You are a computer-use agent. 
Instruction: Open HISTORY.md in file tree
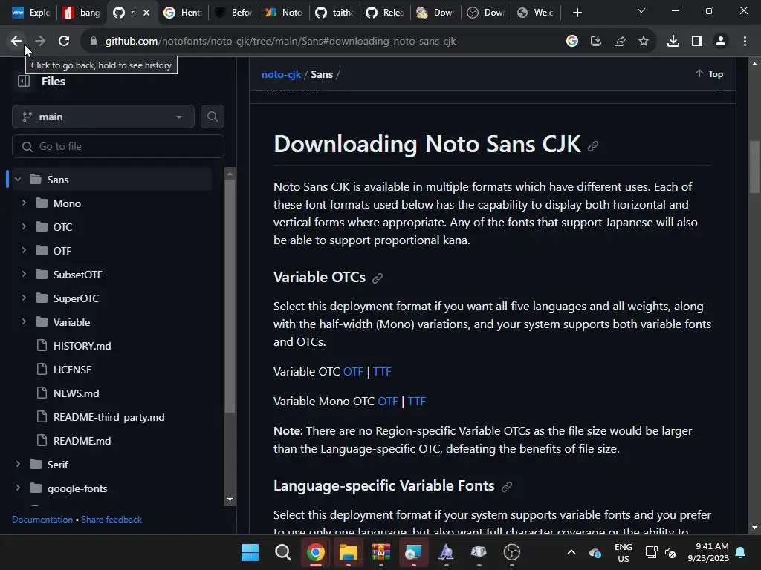82,346
